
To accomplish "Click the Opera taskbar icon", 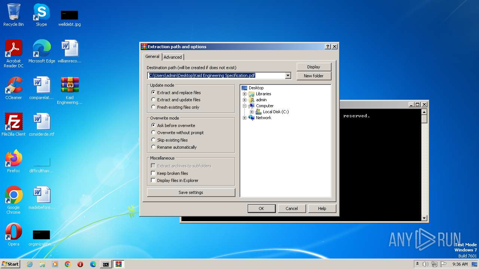I will pos(80,264).
